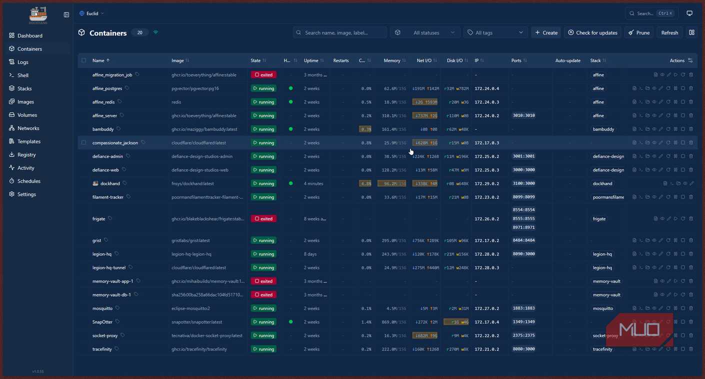Viewport: 705px width, 379px height.
Task: Click the logs icon for affine_postgres
Action: click(x=634, y=88)
